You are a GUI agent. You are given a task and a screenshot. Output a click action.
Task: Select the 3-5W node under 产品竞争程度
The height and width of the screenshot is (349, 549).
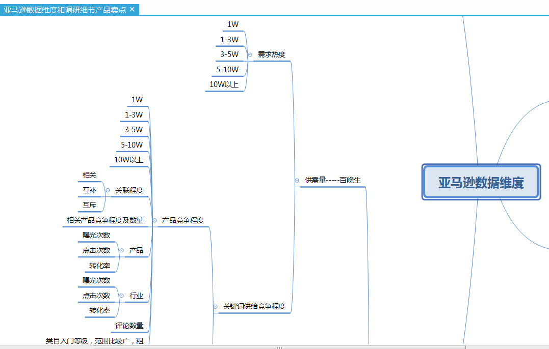(134, 130)
